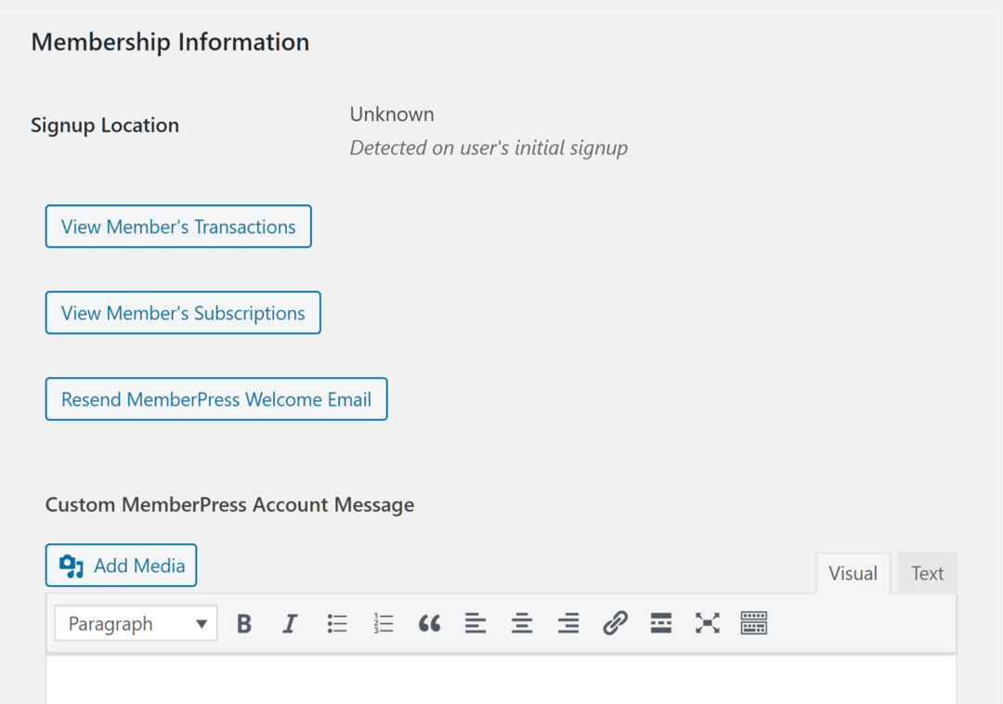Switch to the Text editor tab

click(x=927, y=573)
